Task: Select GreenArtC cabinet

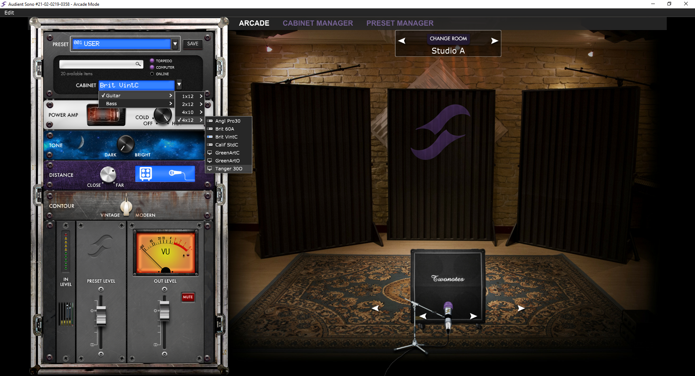Action: tap(229, 153)
